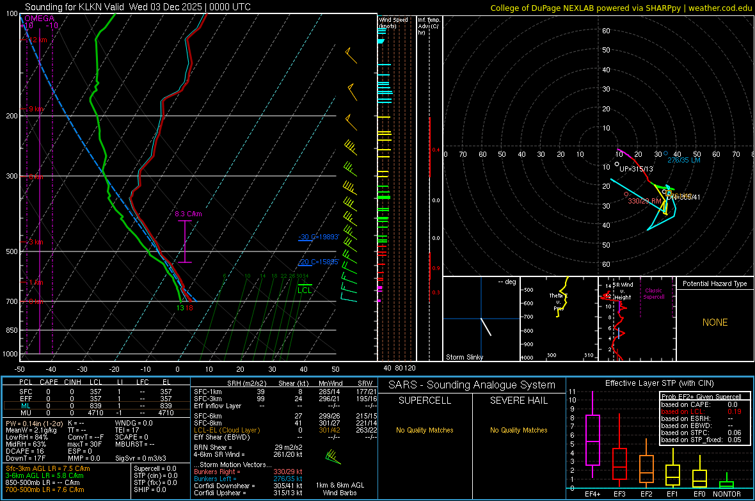
Task: Click the Inf. Temp. Adv. panel header
Action: (x=429, y=26)
